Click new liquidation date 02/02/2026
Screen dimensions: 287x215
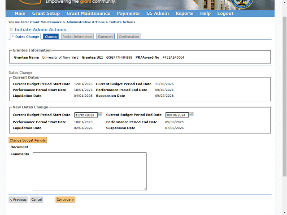(83, 128)
